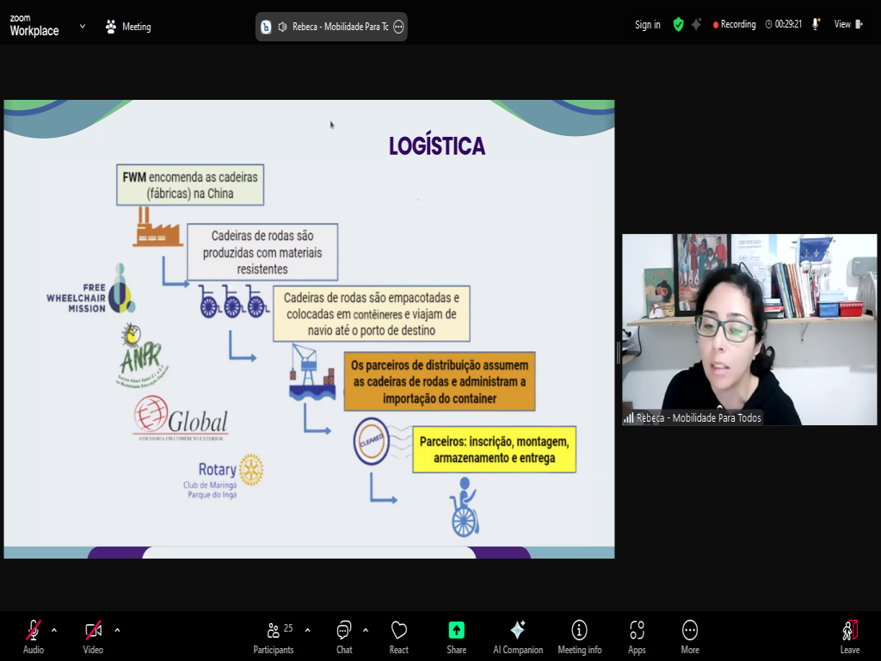This screenshot has width=881, height=661.
Task: Open the Chat panel
Action: pyautogui.click(x=344, y=635)
